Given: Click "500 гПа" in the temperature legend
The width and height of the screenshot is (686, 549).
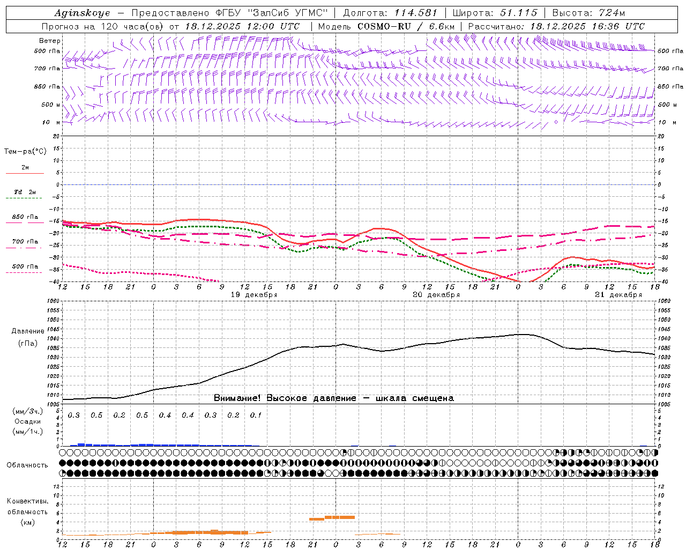Looking at the screenshot, I should pyautogui.click(x=25, y=266).
